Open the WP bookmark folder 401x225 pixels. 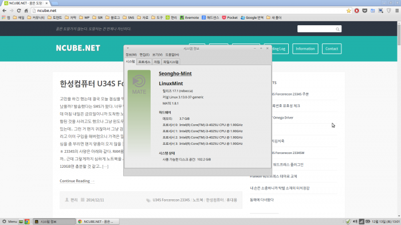(84, 18)
